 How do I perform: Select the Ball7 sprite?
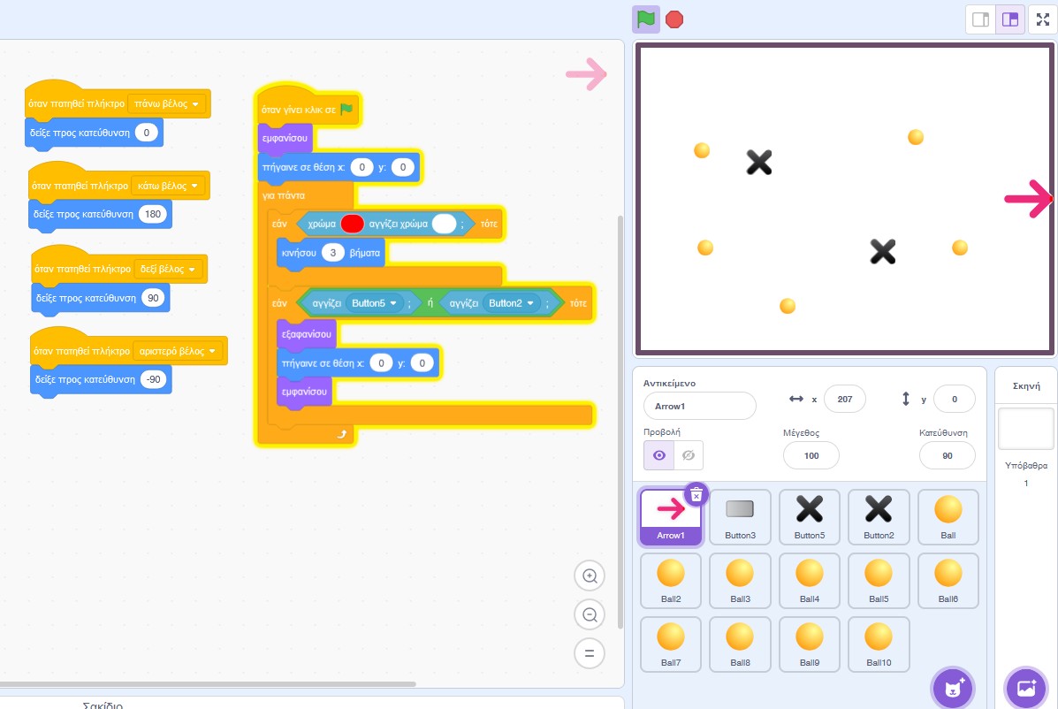point(671,644)
